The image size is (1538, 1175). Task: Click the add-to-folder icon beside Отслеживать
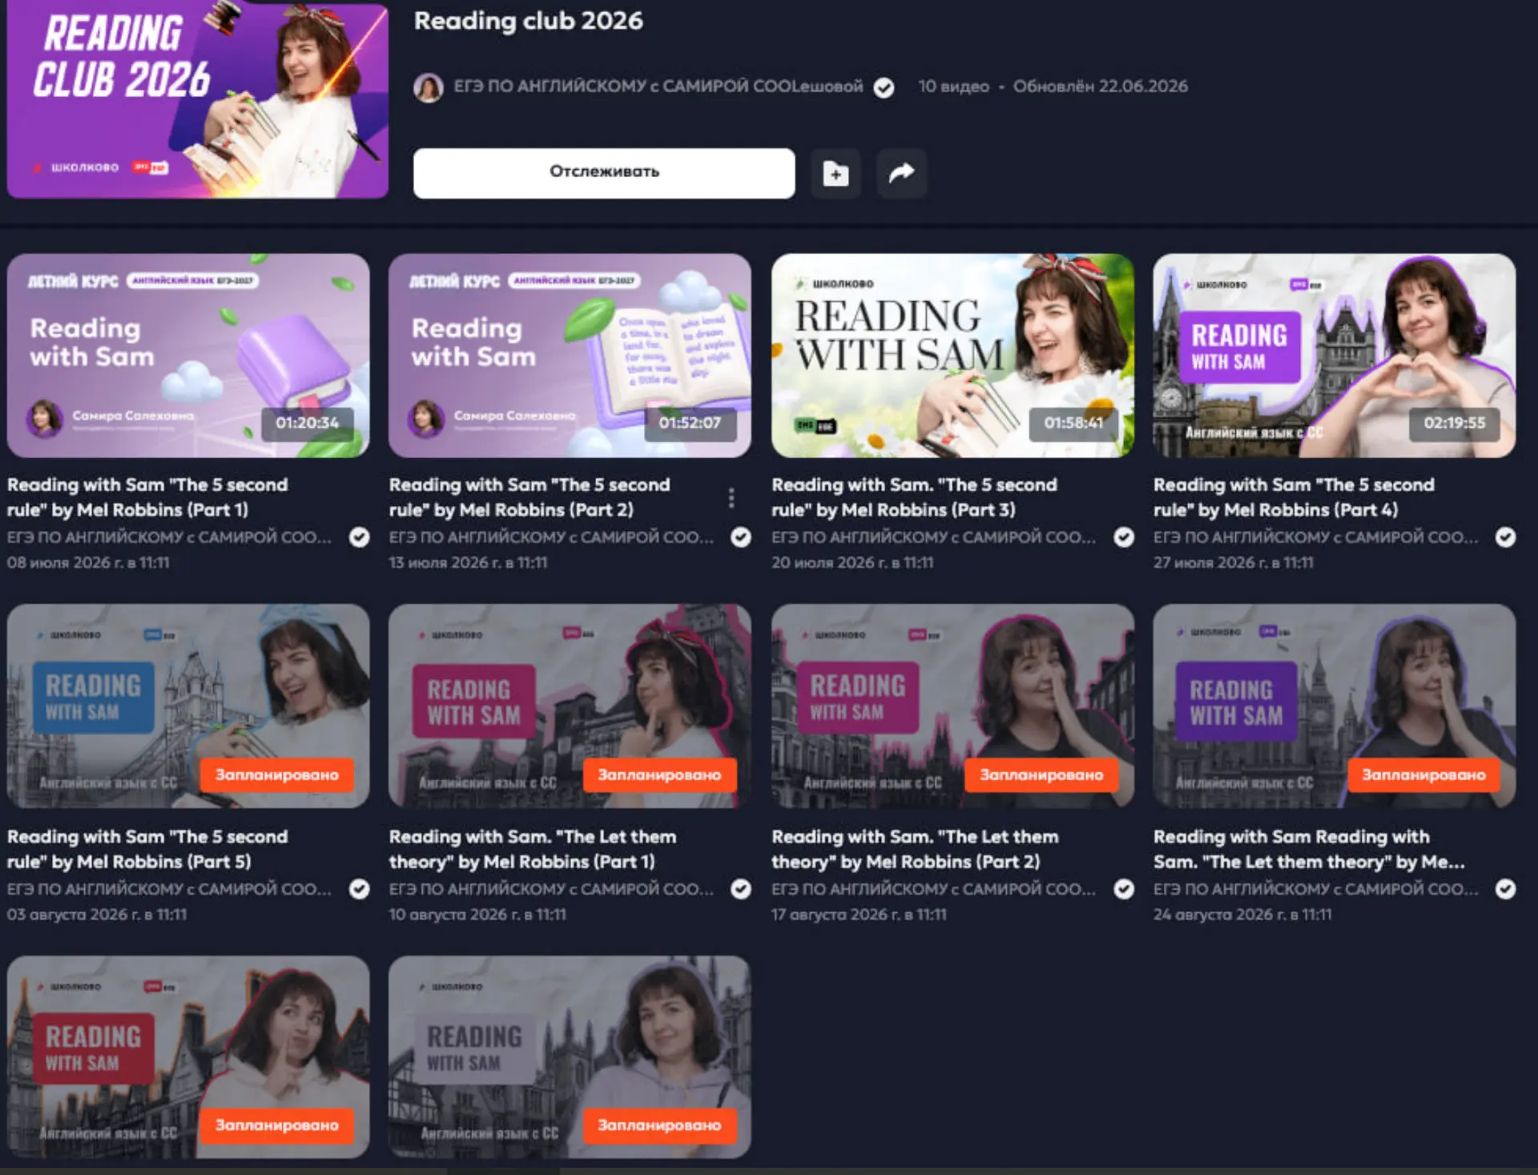pos(835,173)
